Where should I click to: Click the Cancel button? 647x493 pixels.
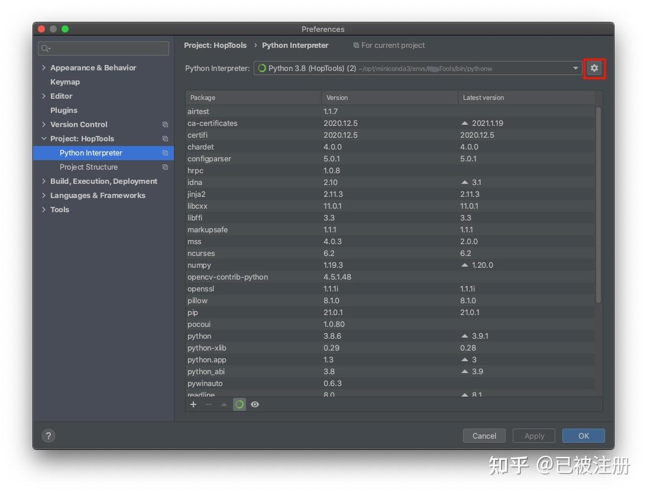tap(484, 436)
